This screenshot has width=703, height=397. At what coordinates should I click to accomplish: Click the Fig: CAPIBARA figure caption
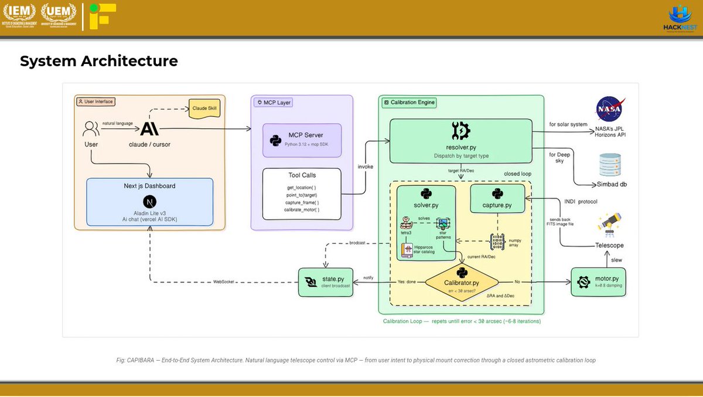point(356,360)
